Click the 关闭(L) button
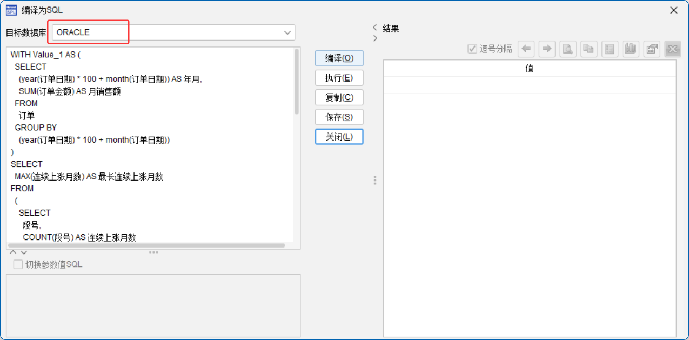 (x=339, y=137)
